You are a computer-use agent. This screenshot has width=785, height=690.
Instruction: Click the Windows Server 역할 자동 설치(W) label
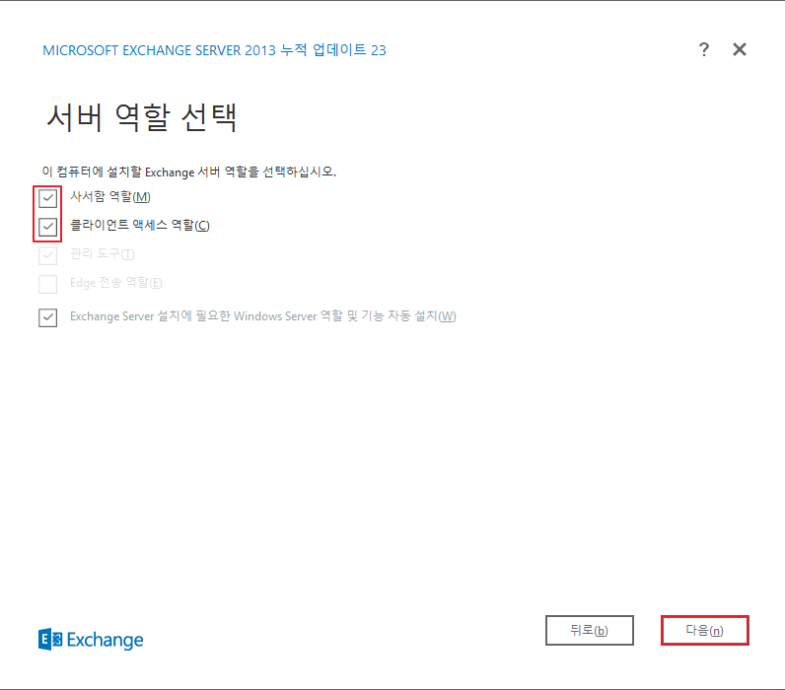pyautogui.click(x=263, y=316)
